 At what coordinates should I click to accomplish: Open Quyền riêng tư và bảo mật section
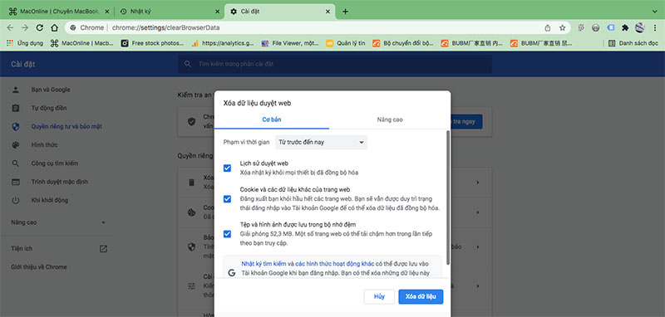point(66,126)
